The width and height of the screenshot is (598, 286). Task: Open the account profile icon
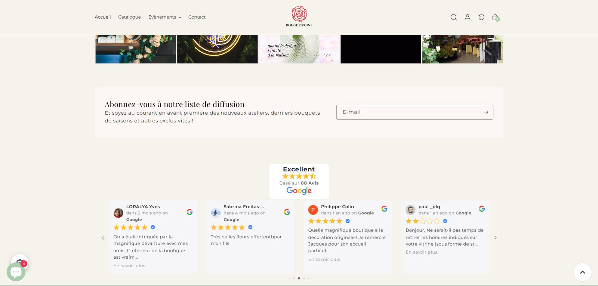468,17
